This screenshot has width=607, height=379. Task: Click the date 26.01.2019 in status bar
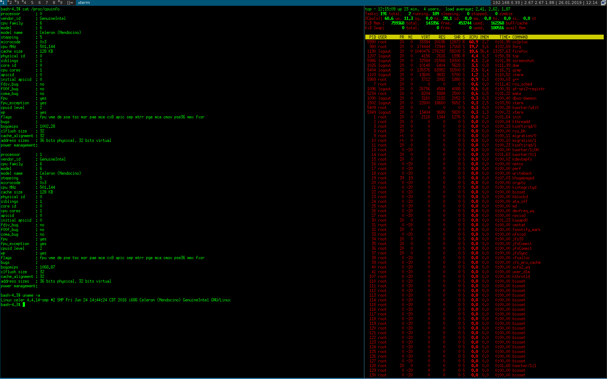click(x=571, y=3)
